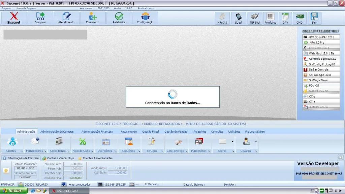Expand the Usuários dropdown arrow

256,141
